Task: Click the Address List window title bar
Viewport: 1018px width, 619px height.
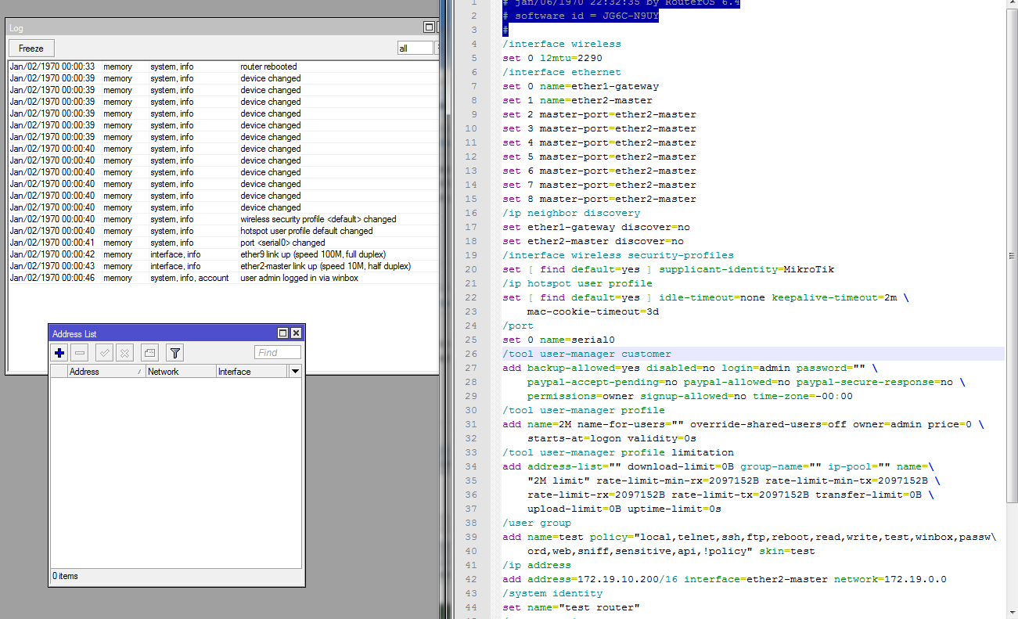Action: pos(163,333)
